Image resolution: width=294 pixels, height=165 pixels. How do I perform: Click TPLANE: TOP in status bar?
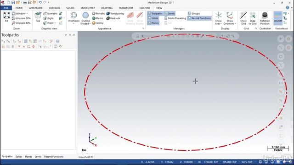pos(230,162)
